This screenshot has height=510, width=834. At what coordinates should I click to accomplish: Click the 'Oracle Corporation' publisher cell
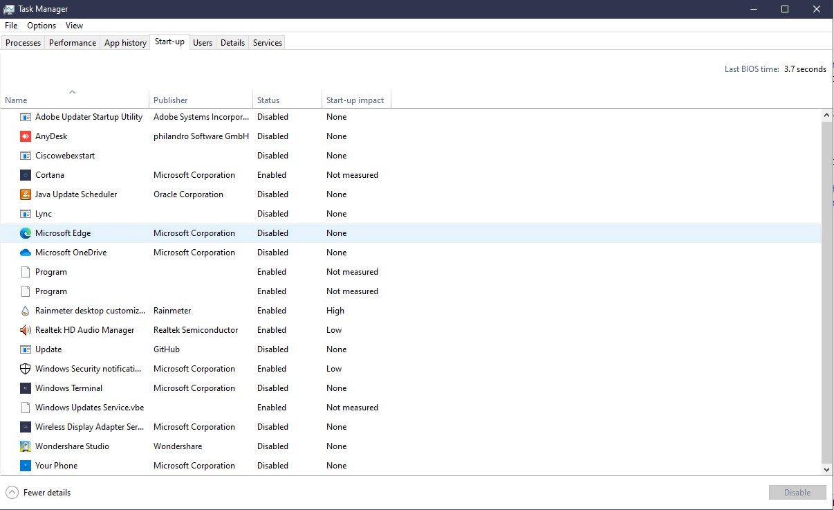pos(188,194)
